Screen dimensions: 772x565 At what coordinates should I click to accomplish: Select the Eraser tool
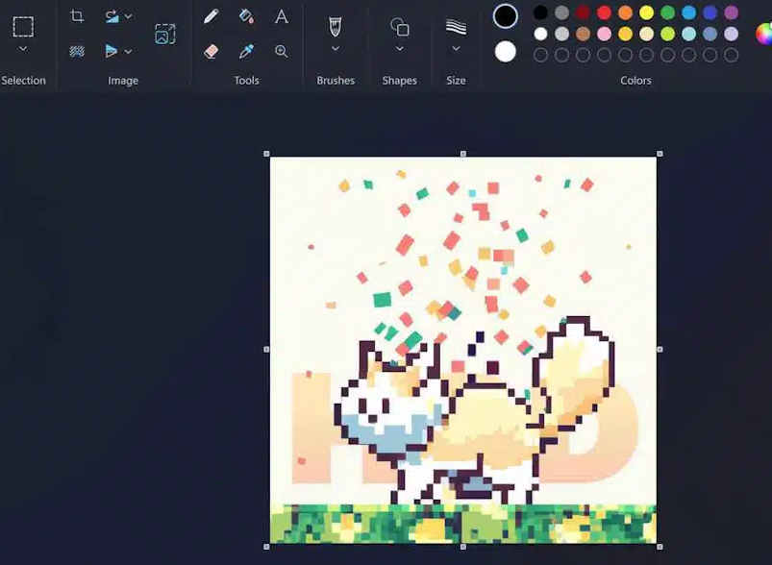[x=211, y=51]
